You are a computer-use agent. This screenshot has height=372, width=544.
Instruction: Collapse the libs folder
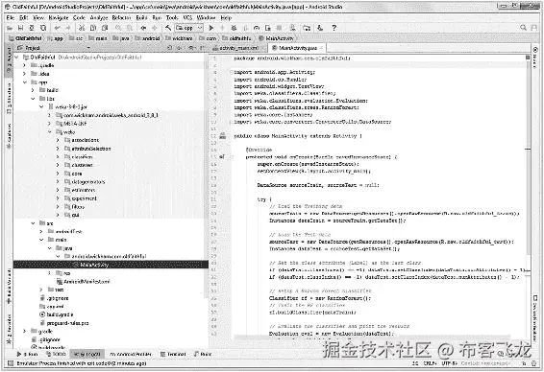pos(33,99)
